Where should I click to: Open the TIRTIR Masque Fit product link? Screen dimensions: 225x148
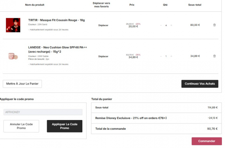click(x=56, y=20)
